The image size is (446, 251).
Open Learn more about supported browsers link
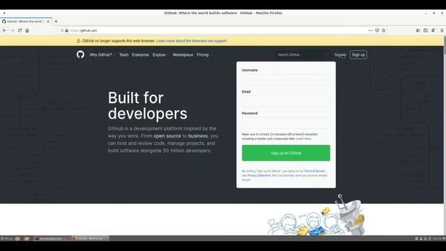pyautogui.click(x=192, y=40)
